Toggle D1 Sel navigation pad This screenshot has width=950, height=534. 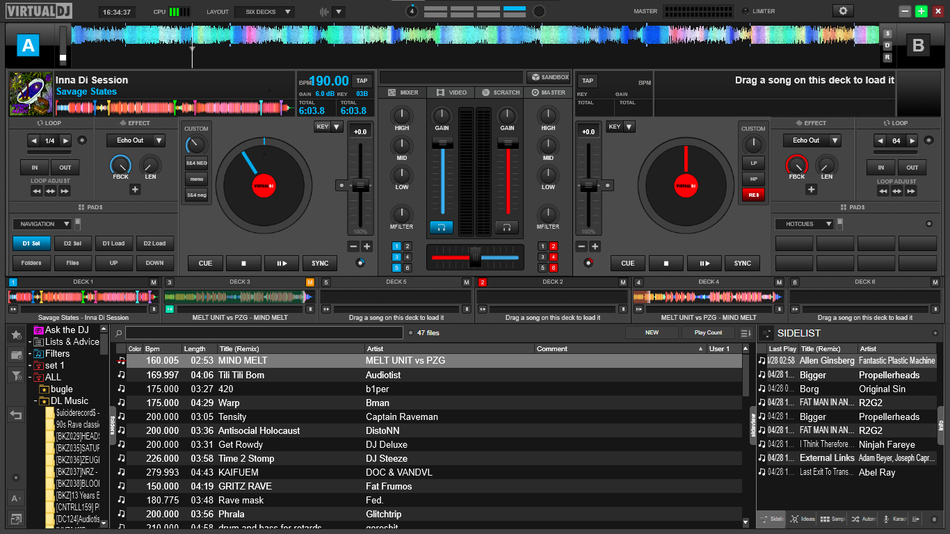tap(31, 243)
